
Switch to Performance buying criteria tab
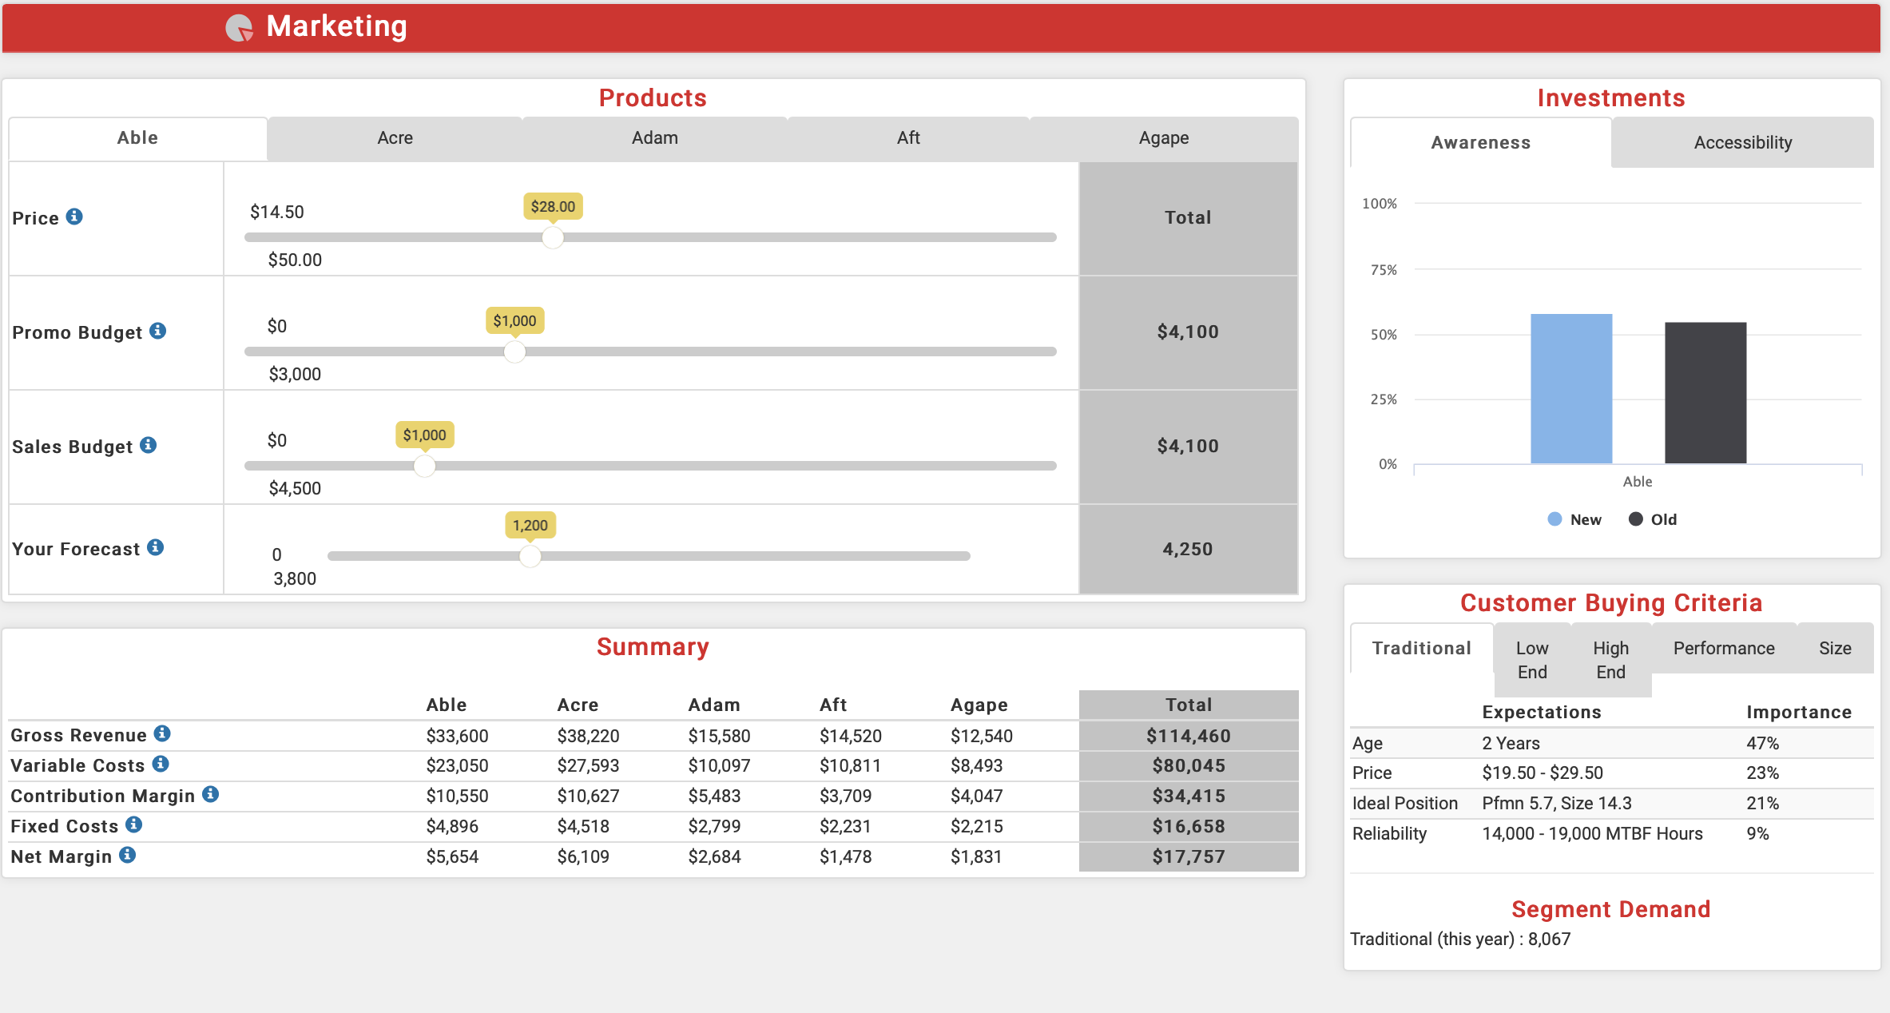(x=1723, y=649)
